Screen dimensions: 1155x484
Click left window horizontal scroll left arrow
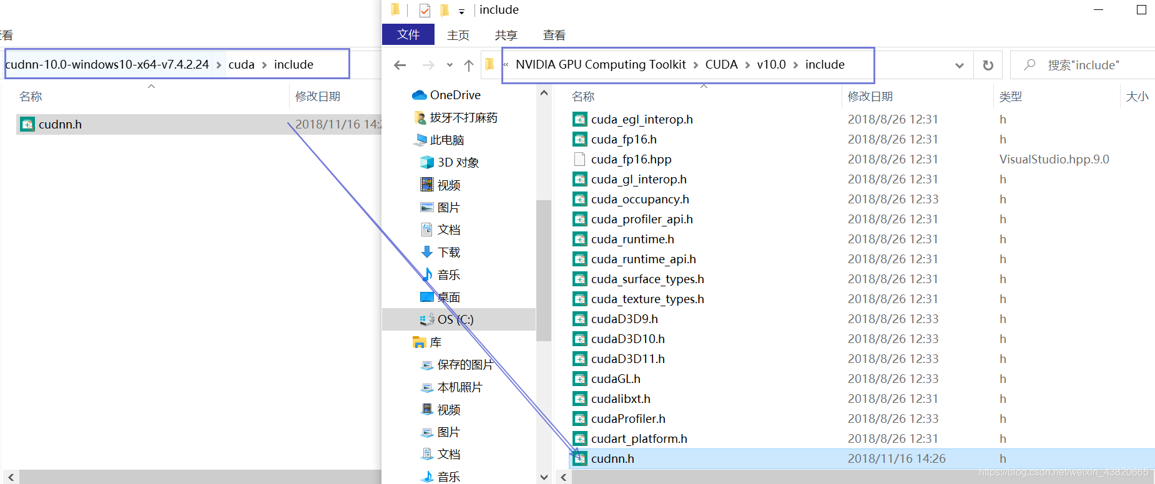tap(11, 477)
